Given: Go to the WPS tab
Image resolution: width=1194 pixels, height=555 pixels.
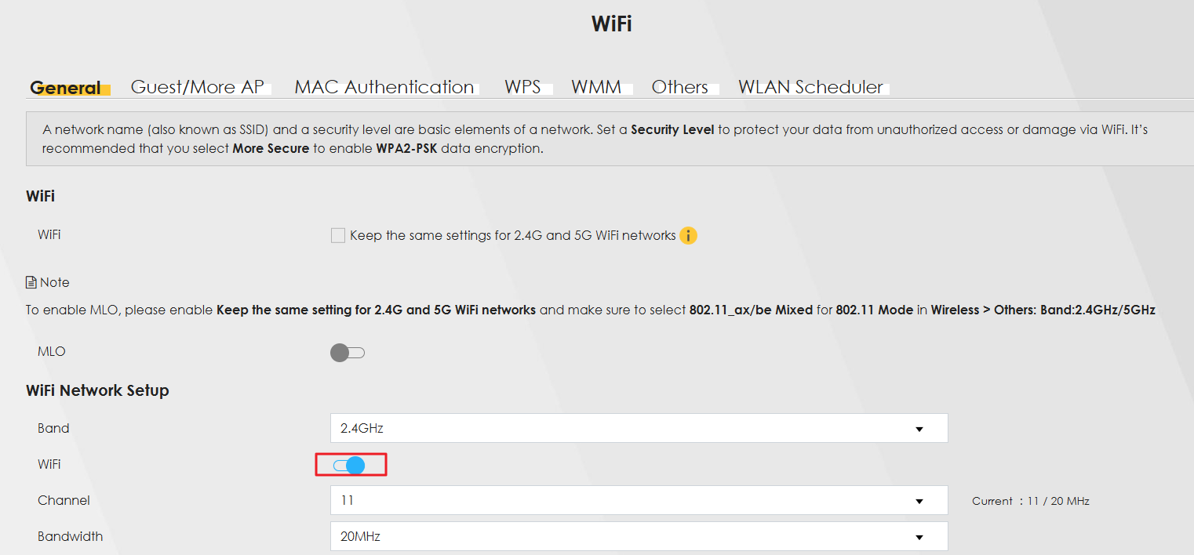Looking at the screenshot, I should 522,87.
